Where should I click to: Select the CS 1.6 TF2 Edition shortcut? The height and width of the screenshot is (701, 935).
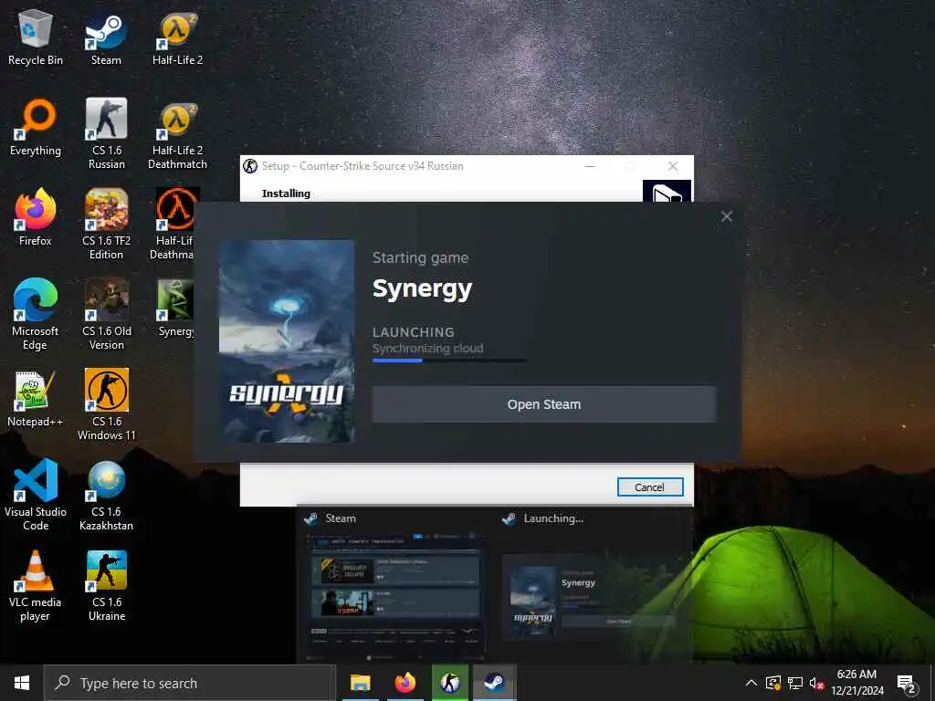(106, 225)
